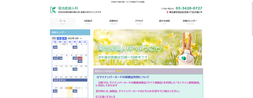The image size is (253, 98).
Task: Click the 患者さんへのお知らせ section header
Action: (148, 71)
